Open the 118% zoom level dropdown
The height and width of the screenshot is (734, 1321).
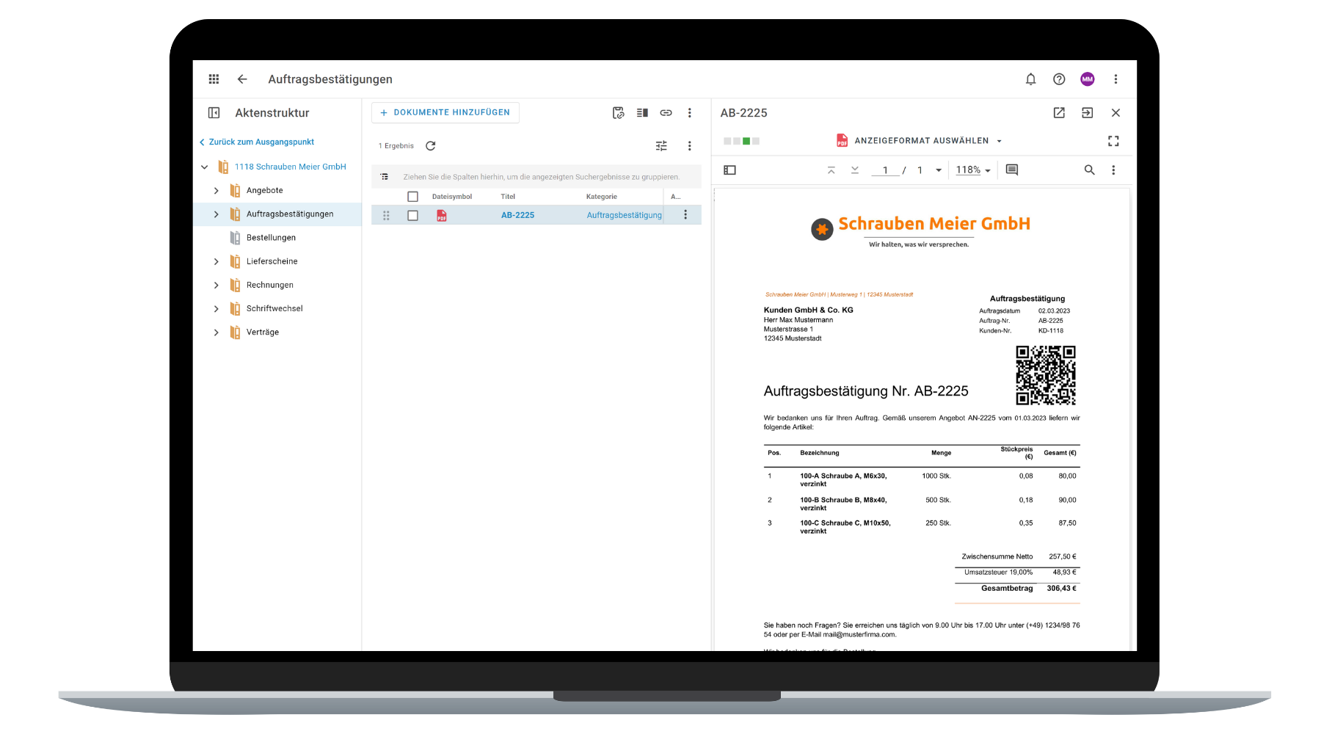[972, 170]
